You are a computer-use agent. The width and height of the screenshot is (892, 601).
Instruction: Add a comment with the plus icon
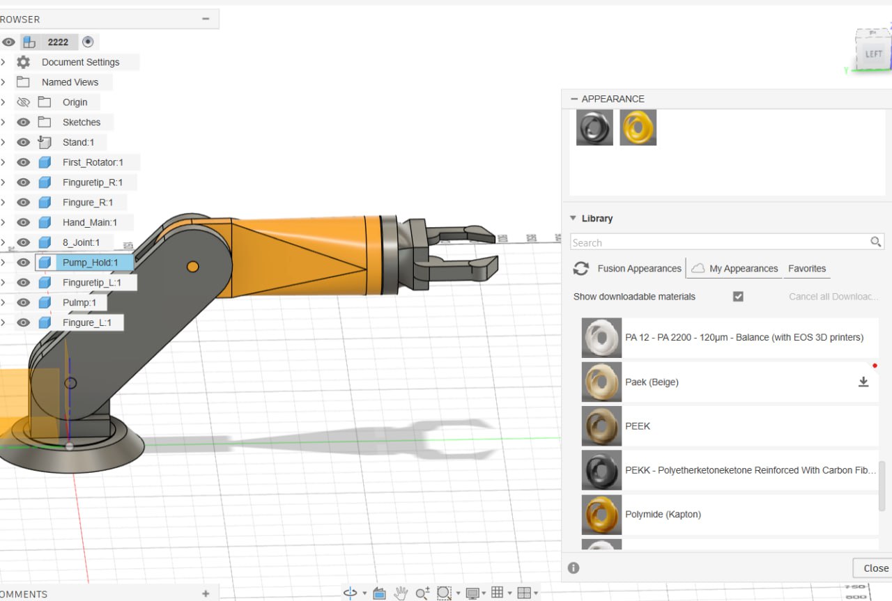coord(206,593)
